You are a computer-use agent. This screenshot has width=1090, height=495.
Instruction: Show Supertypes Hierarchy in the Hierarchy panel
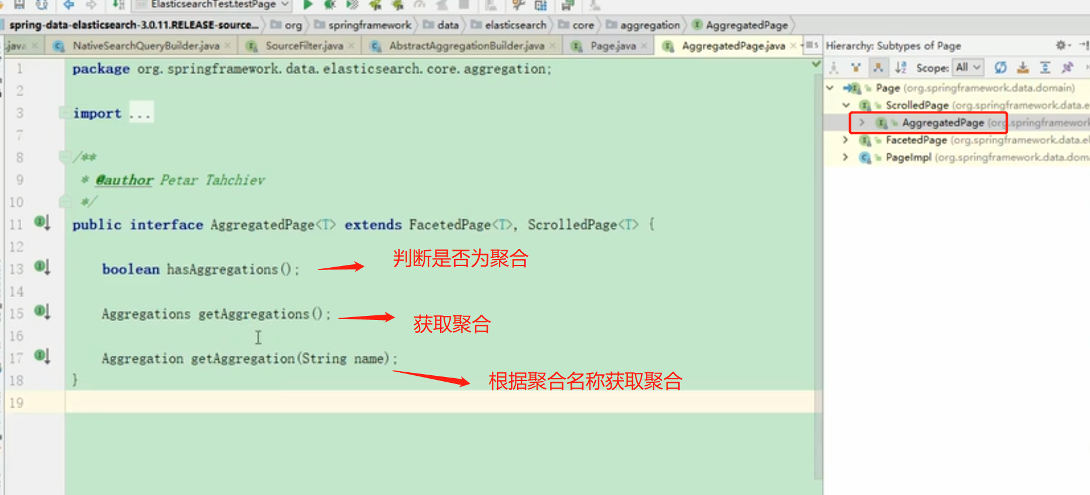pyautogui.click(x=856, y=68)
